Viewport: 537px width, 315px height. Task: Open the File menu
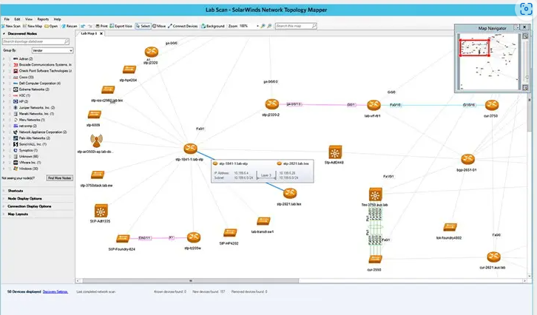click(7, 19)
